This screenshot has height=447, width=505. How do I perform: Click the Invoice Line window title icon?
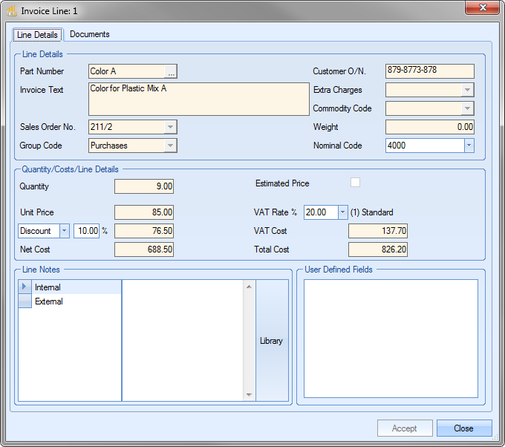[11, 11]
